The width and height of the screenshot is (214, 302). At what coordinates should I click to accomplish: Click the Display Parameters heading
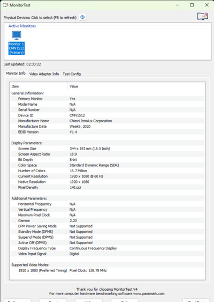point(27,143)
